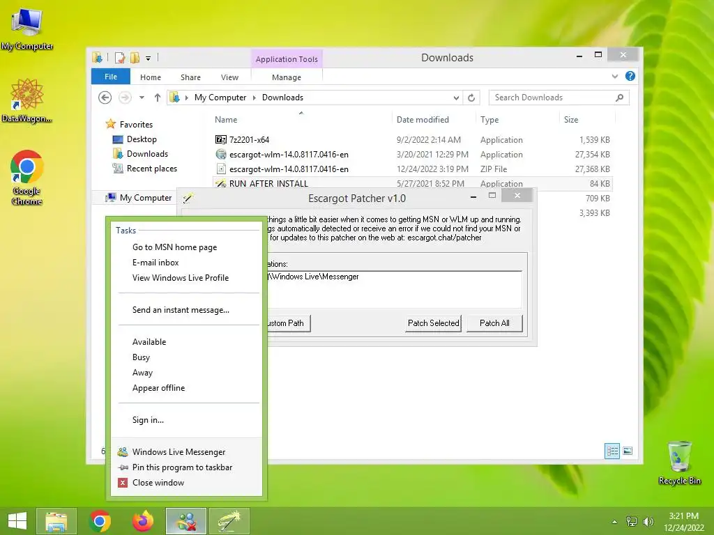Open the Google Chrome desktop shortcut
The width and height of the screenshot is (714, 535).
(x=27, y=178)
